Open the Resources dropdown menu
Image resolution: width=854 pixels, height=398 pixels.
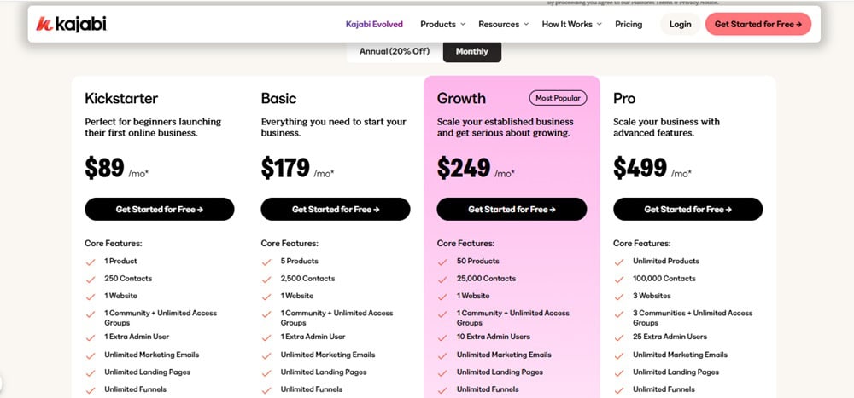503,25
